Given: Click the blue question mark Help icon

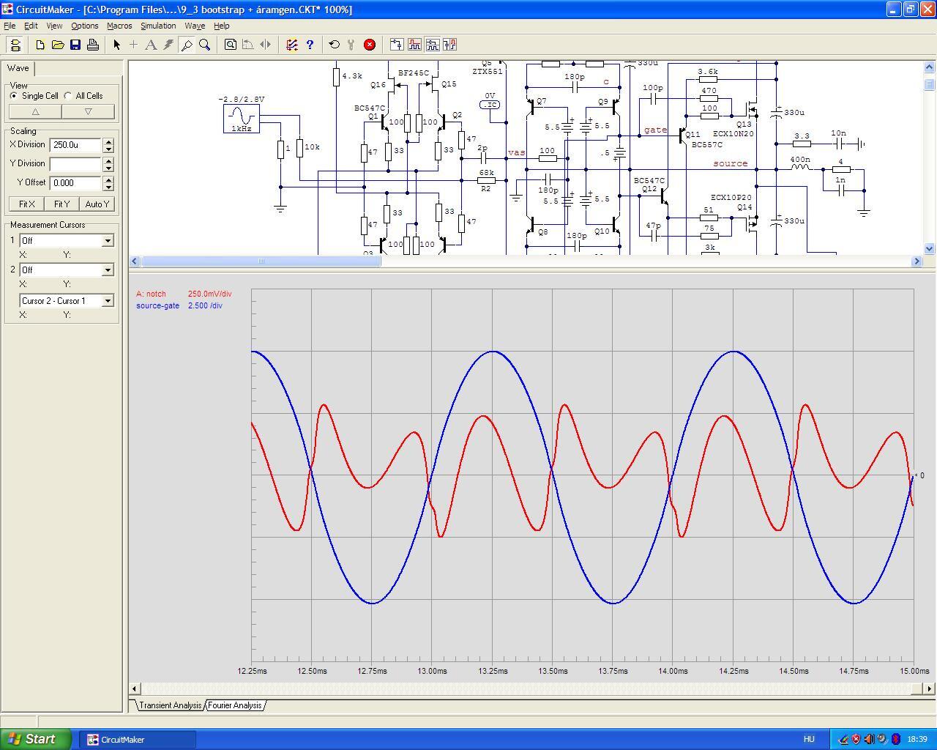Looking at the screenshot, I should pos(310,45).
